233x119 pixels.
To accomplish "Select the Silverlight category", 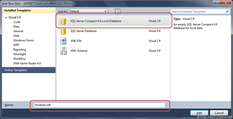I will click(20, 54).
